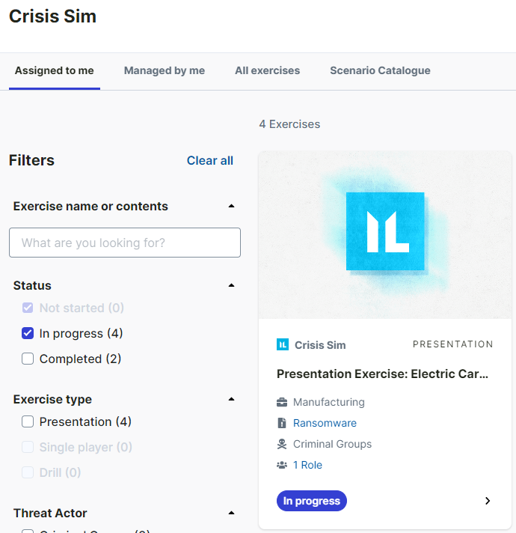The image size is (516, 533).
Task: Open the Scenario Catalogue tab
Action: pos(380,70)
